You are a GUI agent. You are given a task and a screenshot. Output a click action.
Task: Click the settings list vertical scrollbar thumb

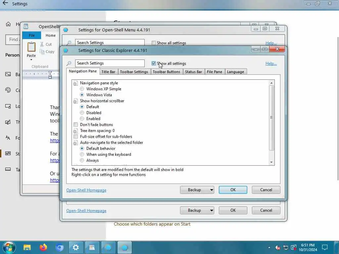pos(271,117)
